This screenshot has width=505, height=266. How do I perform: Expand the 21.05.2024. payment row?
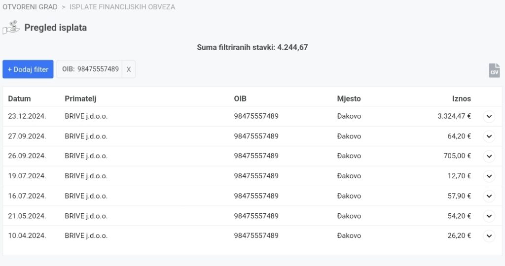point(489,216)
